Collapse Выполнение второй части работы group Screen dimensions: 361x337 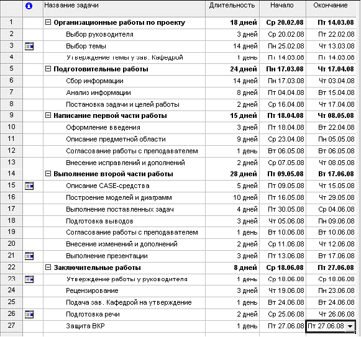[x=48, y=174]
